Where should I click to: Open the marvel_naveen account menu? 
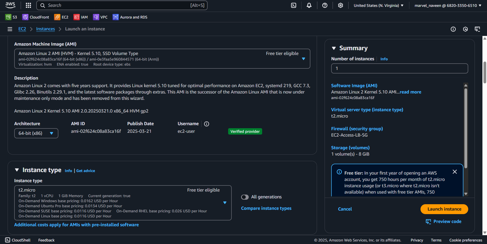448,5
